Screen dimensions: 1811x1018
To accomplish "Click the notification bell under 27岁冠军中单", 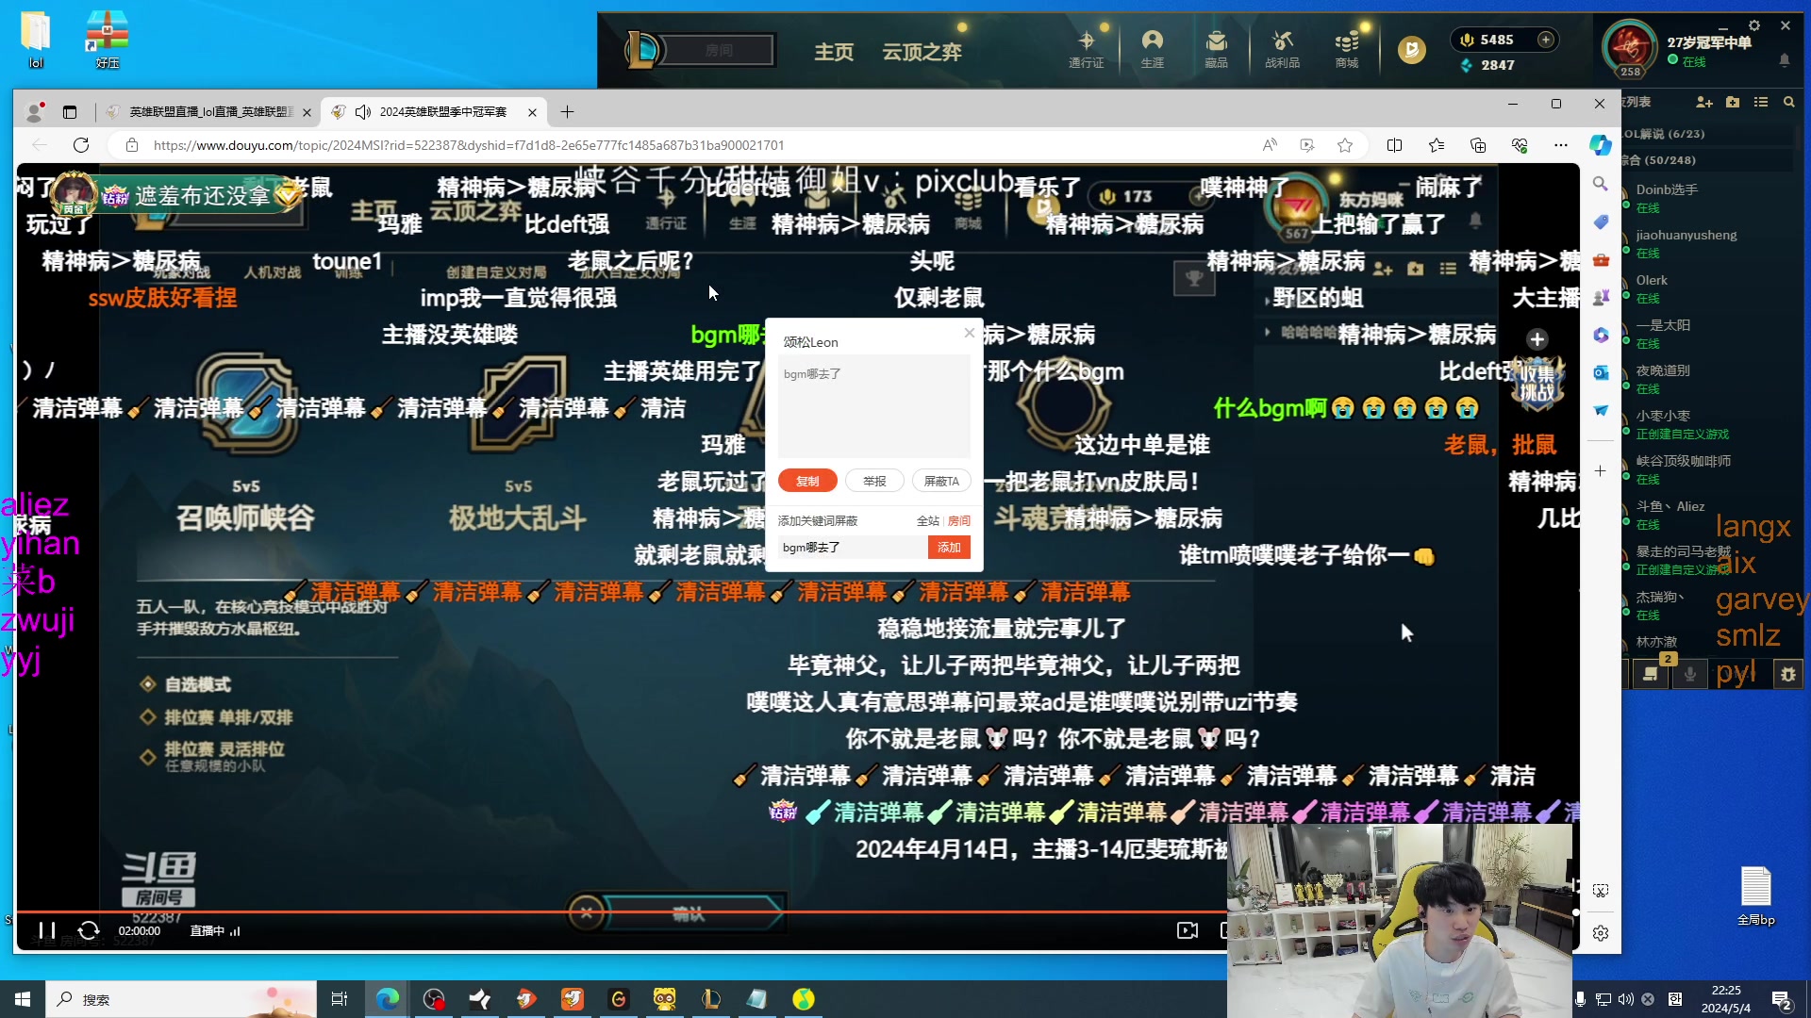I will click(1784, 60).
